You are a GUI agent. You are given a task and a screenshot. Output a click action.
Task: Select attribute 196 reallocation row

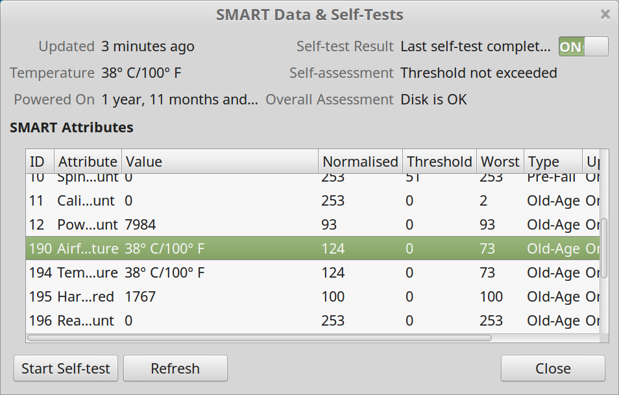[260, 321]
